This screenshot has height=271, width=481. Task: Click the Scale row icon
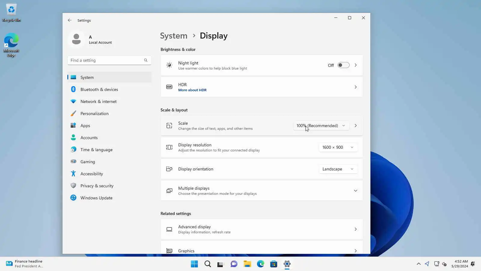169,126
